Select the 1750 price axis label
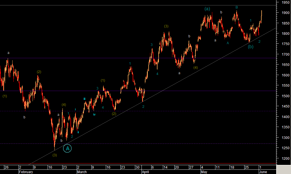Viewport: 291px width, 174px height. [x=286, y=44]
